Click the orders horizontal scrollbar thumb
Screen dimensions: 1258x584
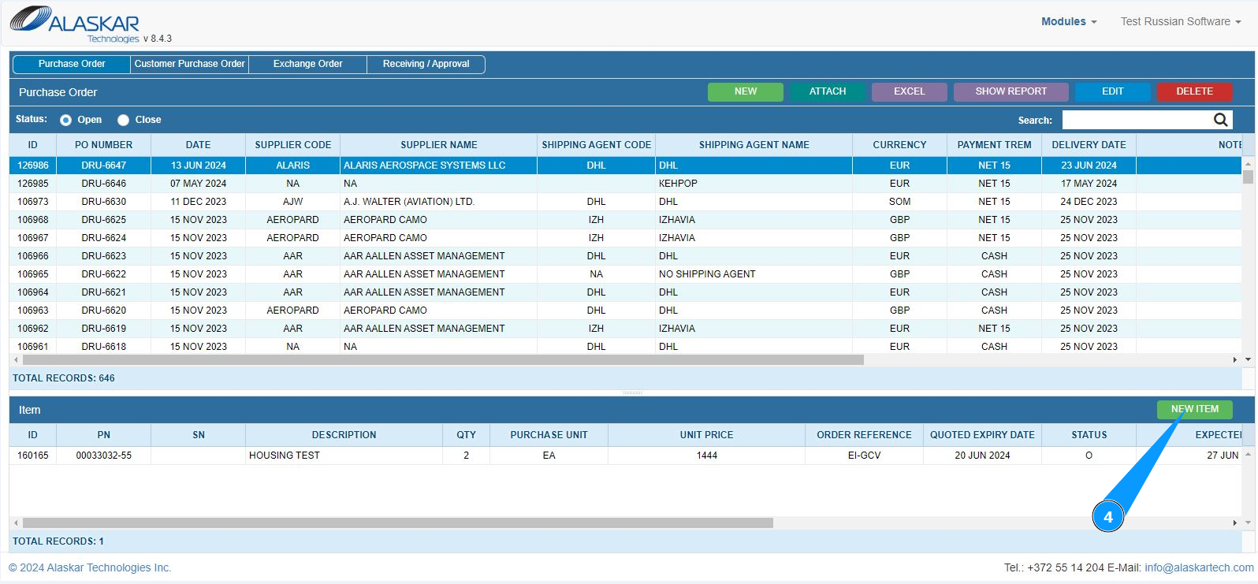click(441, 359)
